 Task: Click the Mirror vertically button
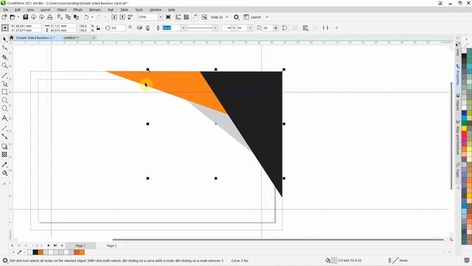point(147,28)
